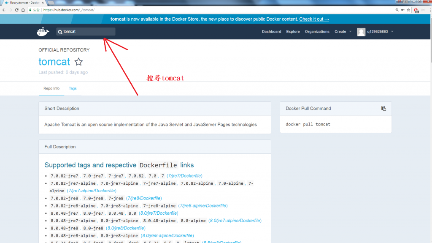The height and width of the screenshot is (243, 432).
Task: Click the key icon in address bar
Action: pos(403,10)
